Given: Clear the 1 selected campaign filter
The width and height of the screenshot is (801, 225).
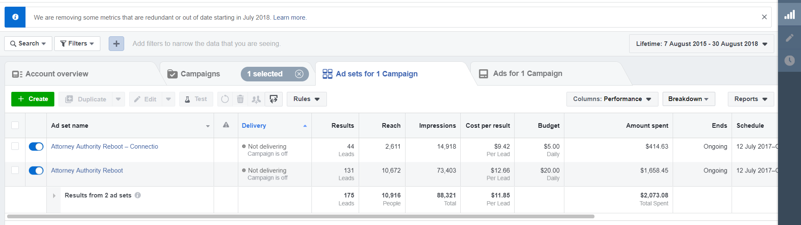Looking at the screenshot, I should point(299,74).
